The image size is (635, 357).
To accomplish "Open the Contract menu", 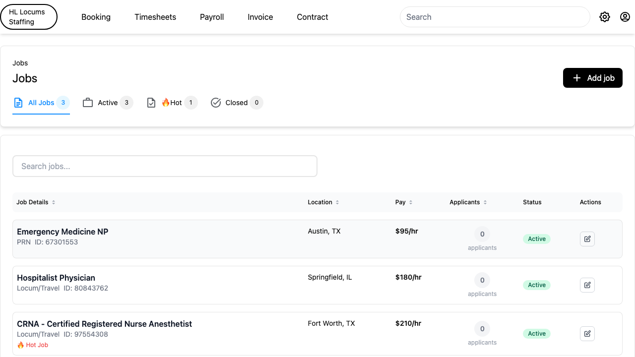I will (x=313, y=17).
